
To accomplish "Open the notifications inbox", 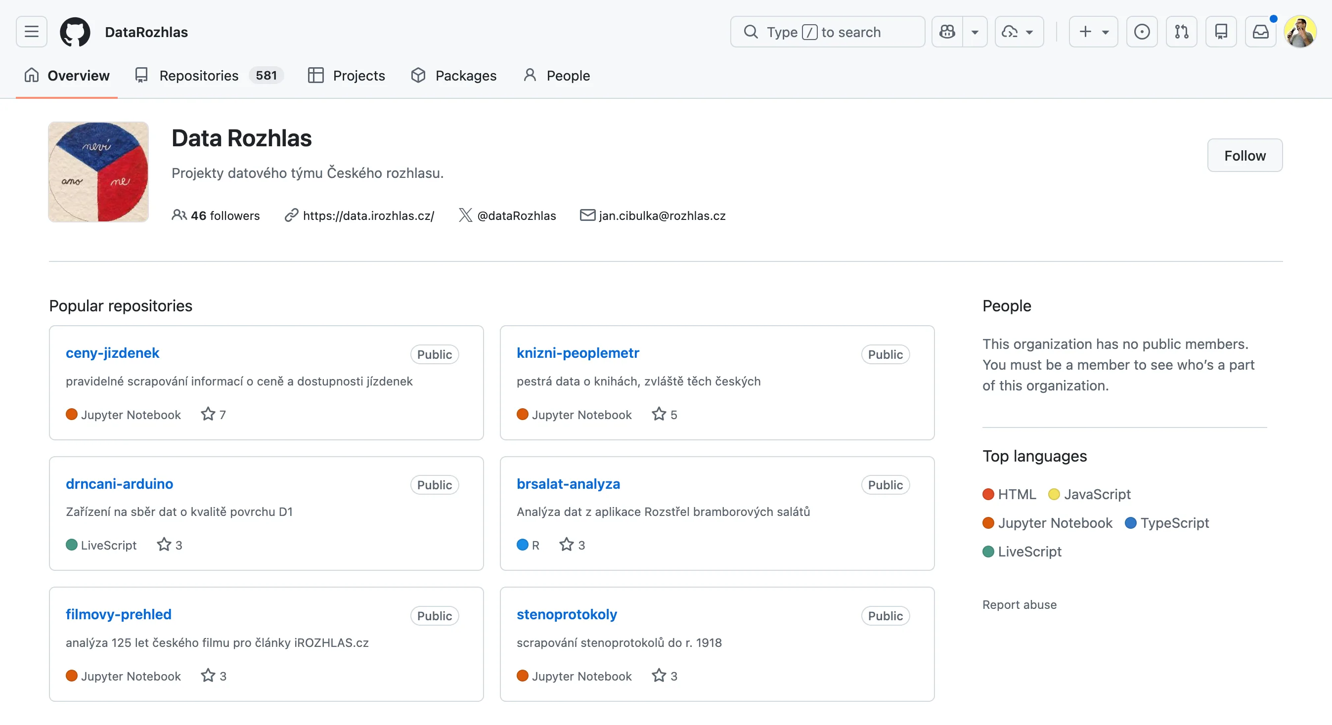I will coord(1260,32).
